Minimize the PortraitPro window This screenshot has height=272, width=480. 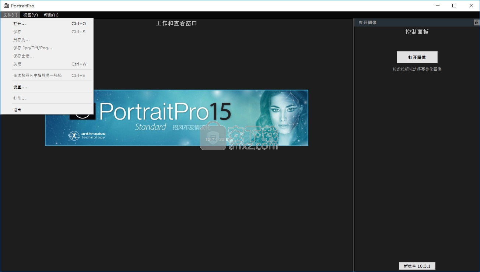pyautogui.click(x=437, y=6)
